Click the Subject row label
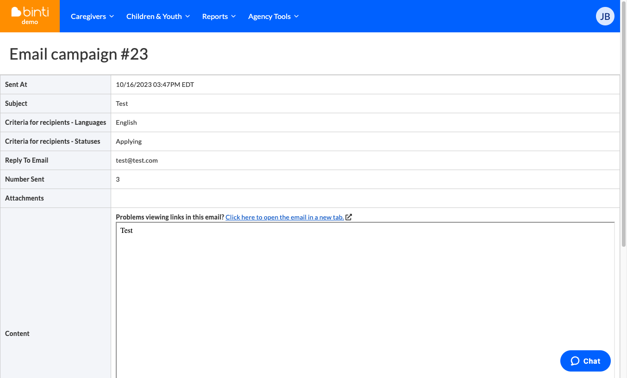 [16, 104]
